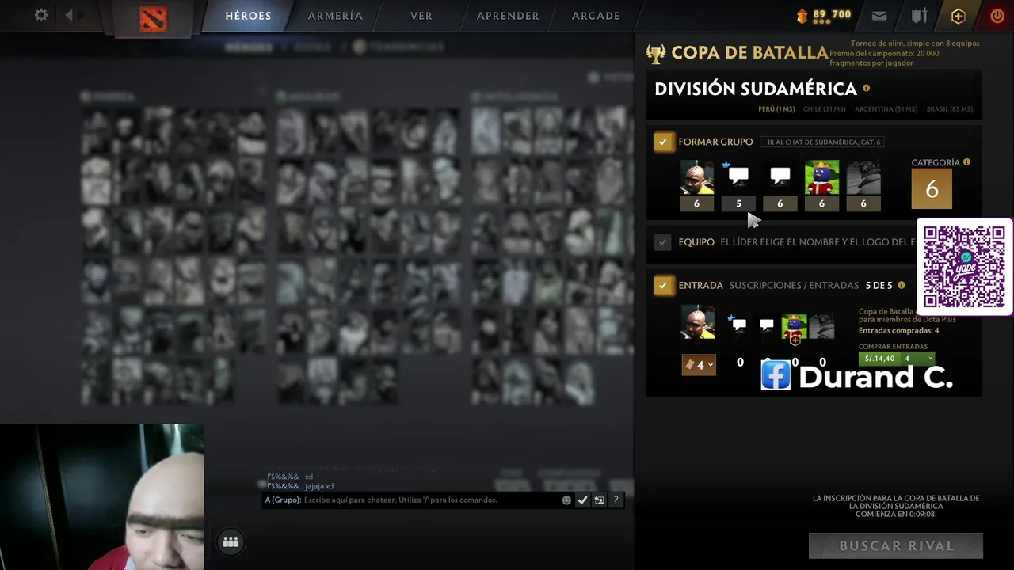The height and width of the screenshot is (570, 1014).
Task: Click the starred speech-bubble avatar in Formar Grupo
Action: pos(738,177)
